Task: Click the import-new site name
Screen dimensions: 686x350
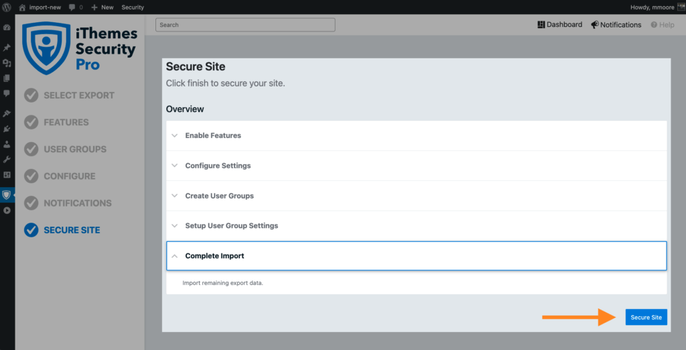Action: tap(45, 7)
